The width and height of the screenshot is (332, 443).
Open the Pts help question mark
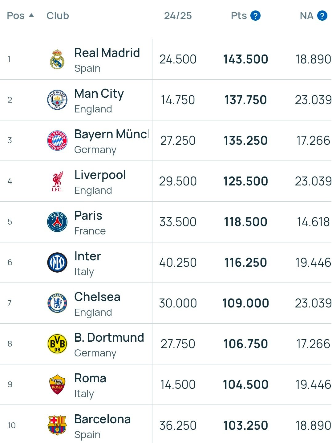click(255, 15)
